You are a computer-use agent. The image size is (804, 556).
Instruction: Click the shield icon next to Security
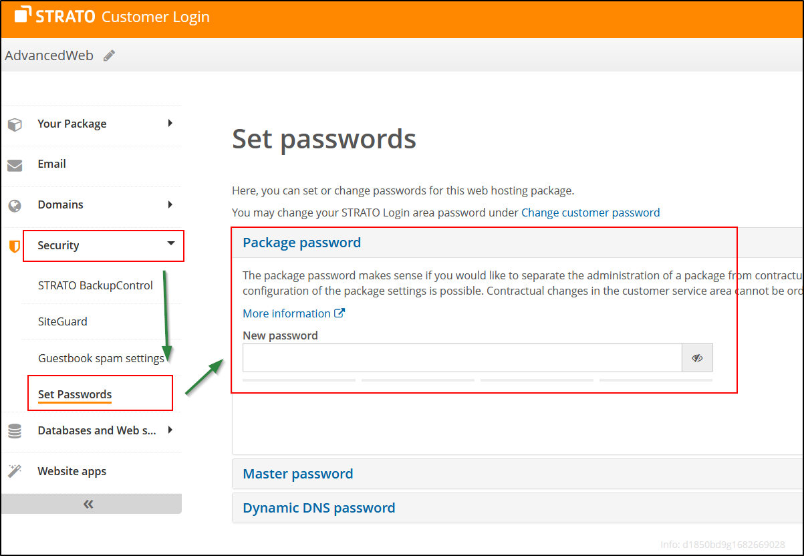point(15,245)
